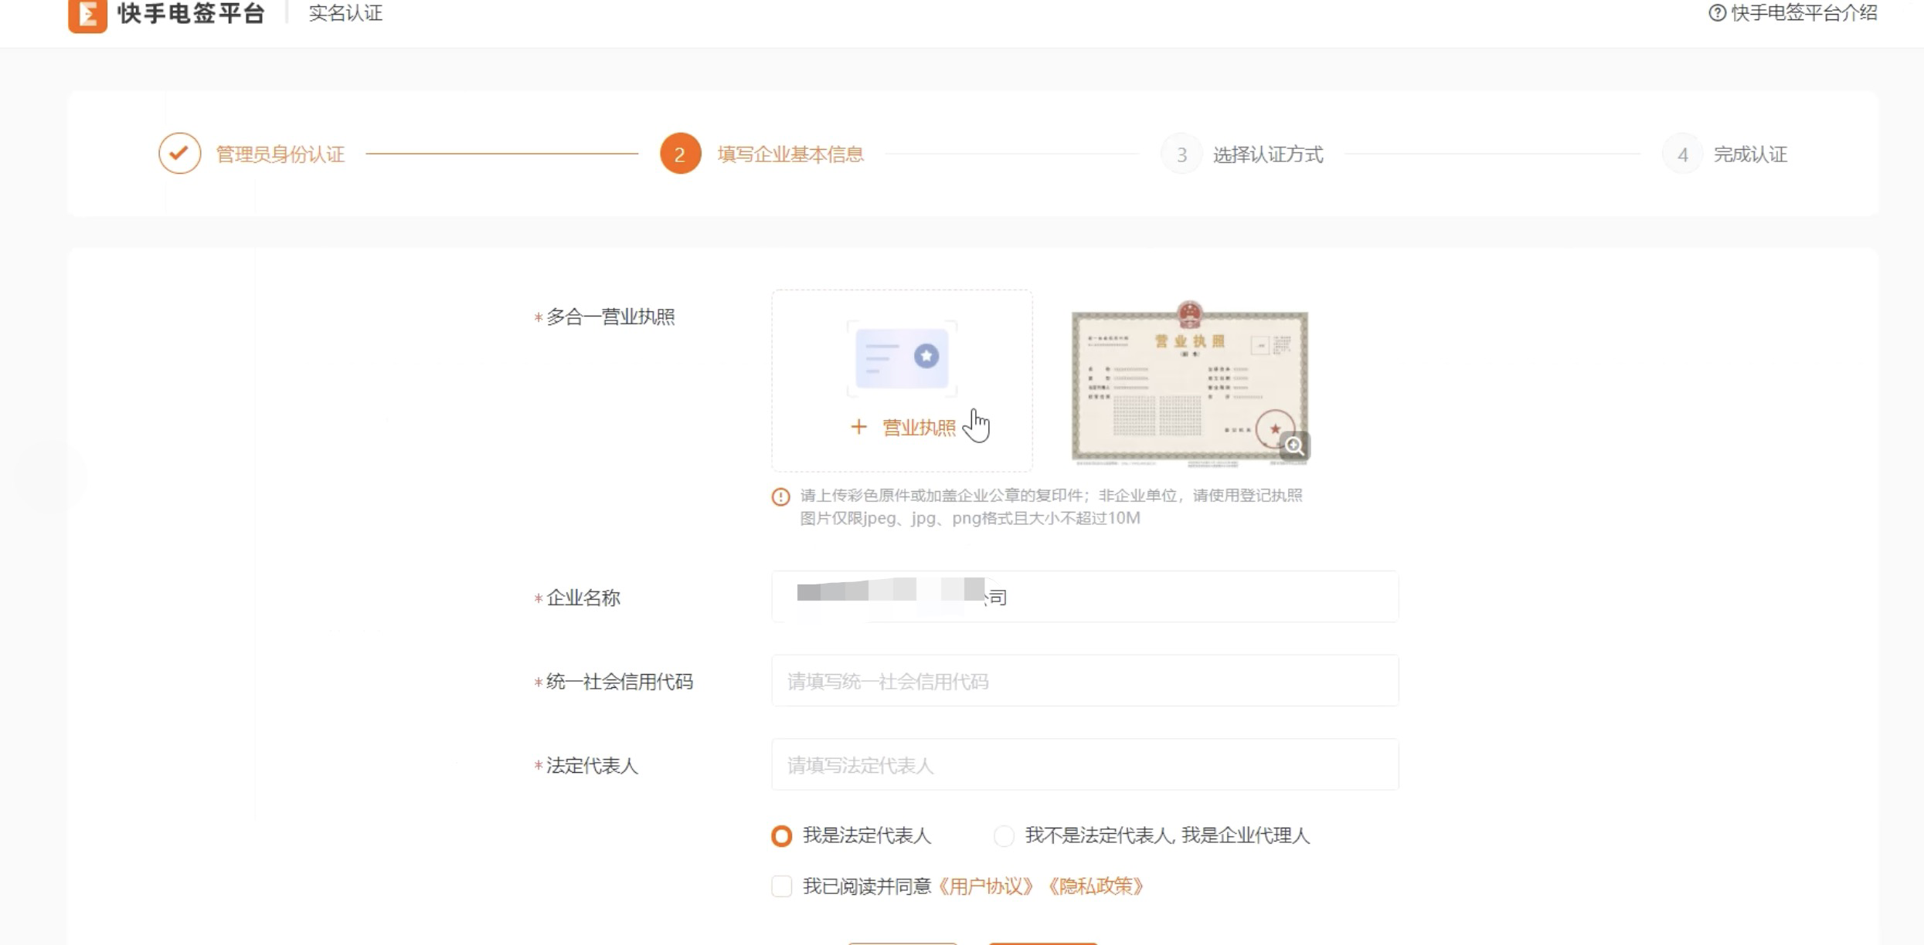Click the 营业执照 upload button
Screen dimensions: 1924x945
tap(903, 427)
